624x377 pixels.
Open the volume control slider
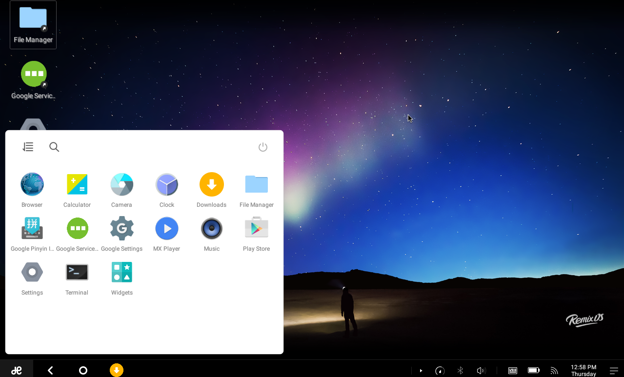(480, 370)
